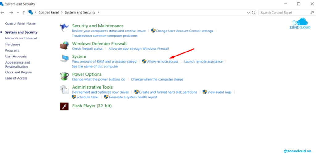Viewport: 316px width, 158px height.
Task: Click the Power Options battery icon
Action: [x=64, y=76]
